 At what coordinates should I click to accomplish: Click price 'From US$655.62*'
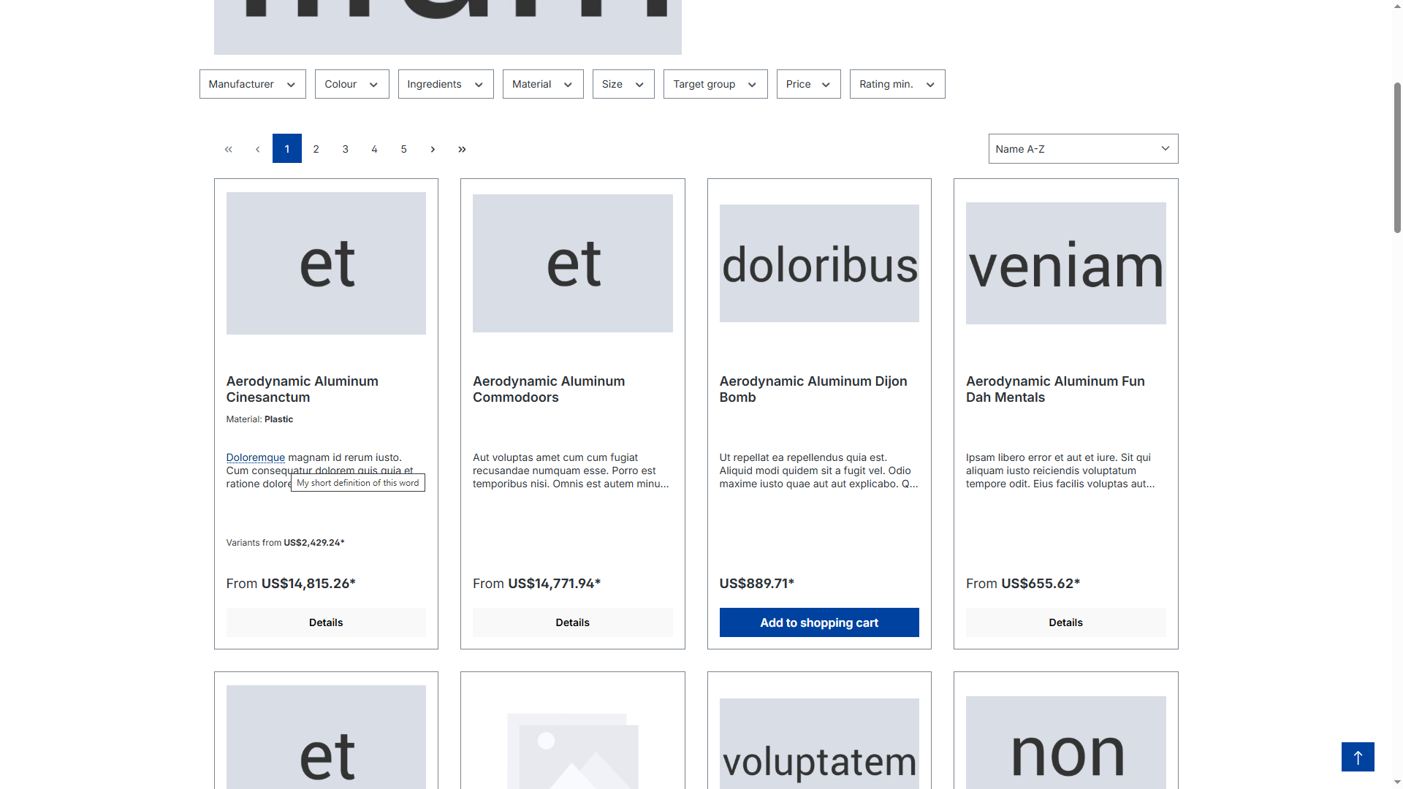point(1022,584)
